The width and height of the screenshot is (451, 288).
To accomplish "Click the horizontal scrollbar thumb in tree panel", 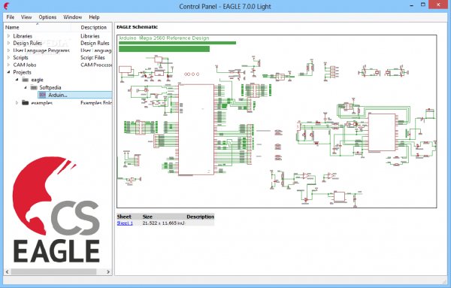I will pyautogui.click(x=53, y=271).
